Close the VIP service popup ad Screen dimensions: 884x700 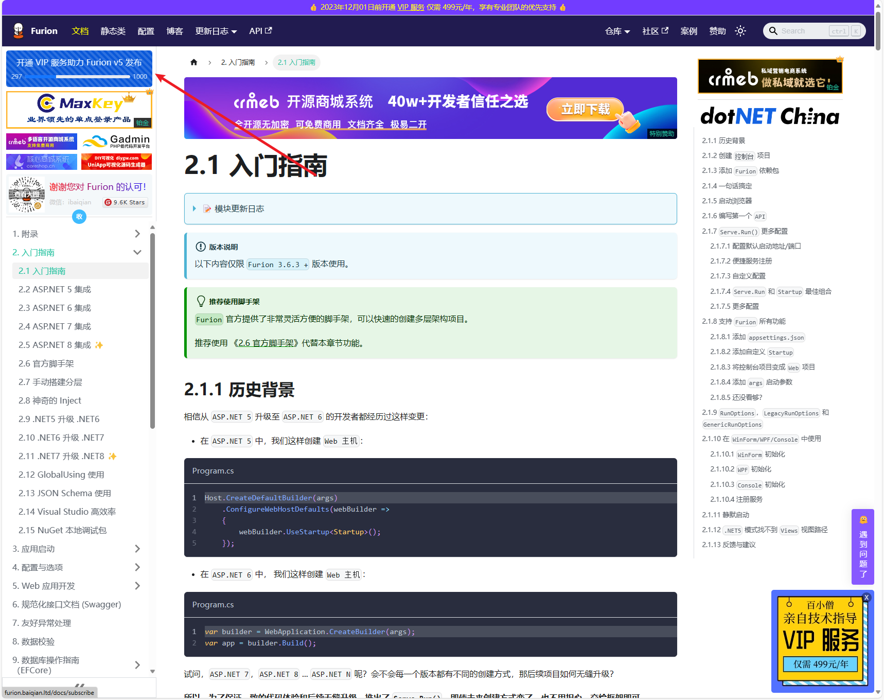point(867,598)
